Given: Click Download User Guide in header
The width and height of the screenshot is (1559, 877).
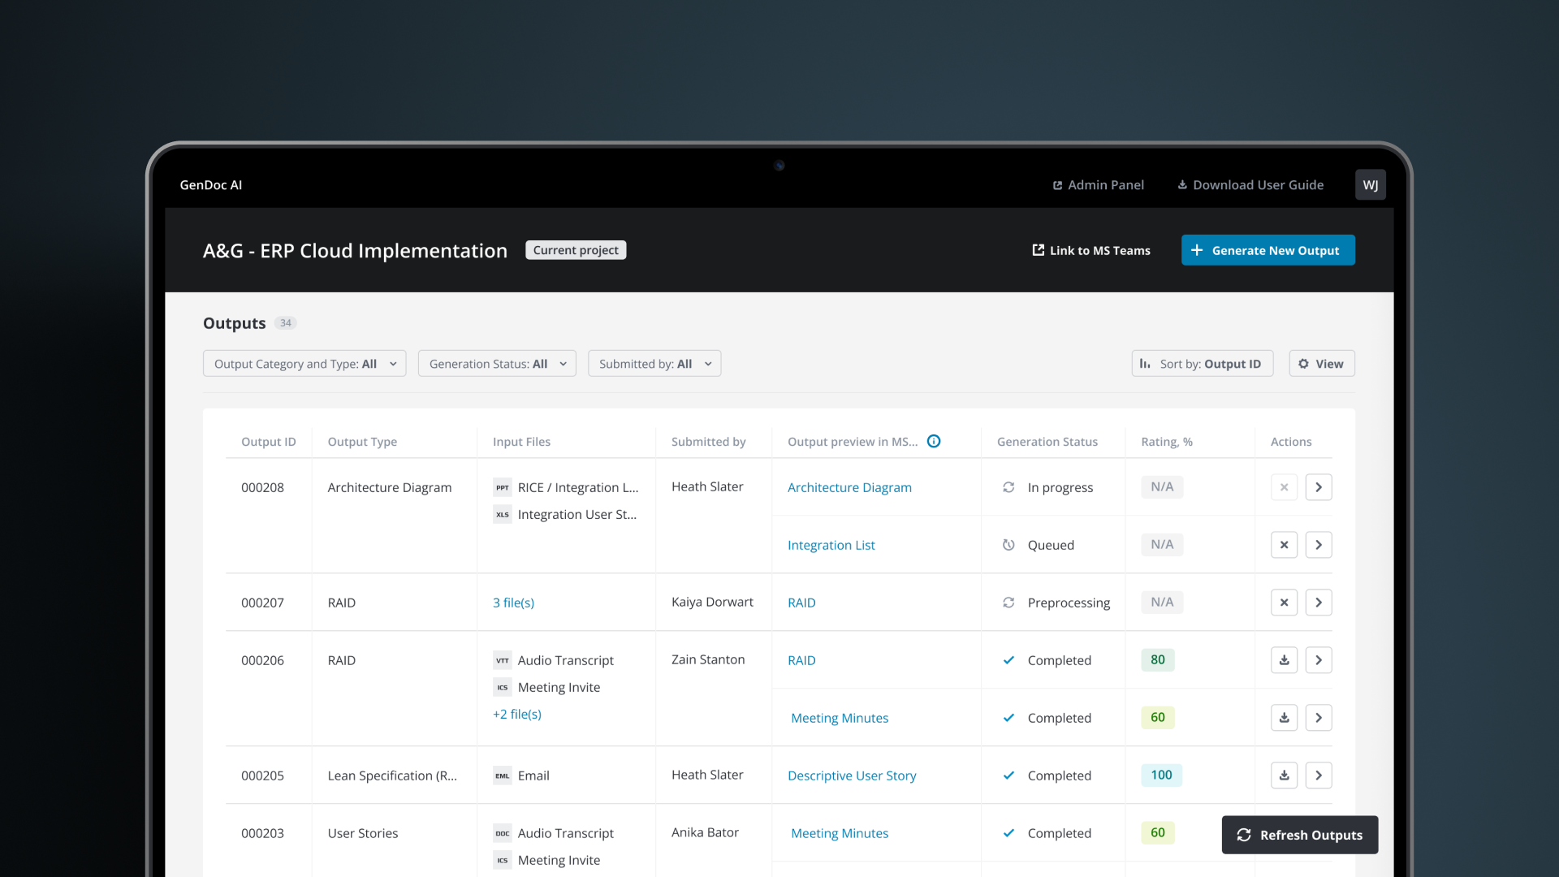Looking at the screenshot, I should click(1250, 185).
